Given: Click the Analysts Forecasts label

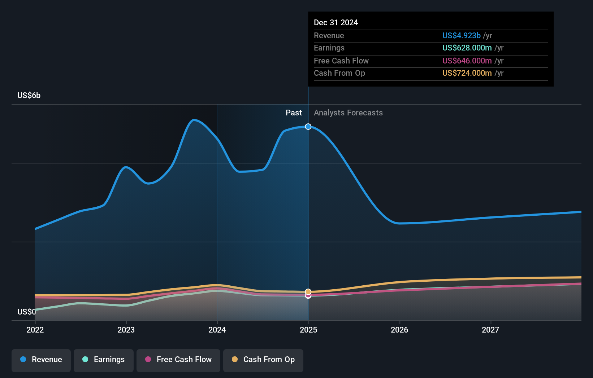Looking at the screenshot, I should click(x=348, y=113).
